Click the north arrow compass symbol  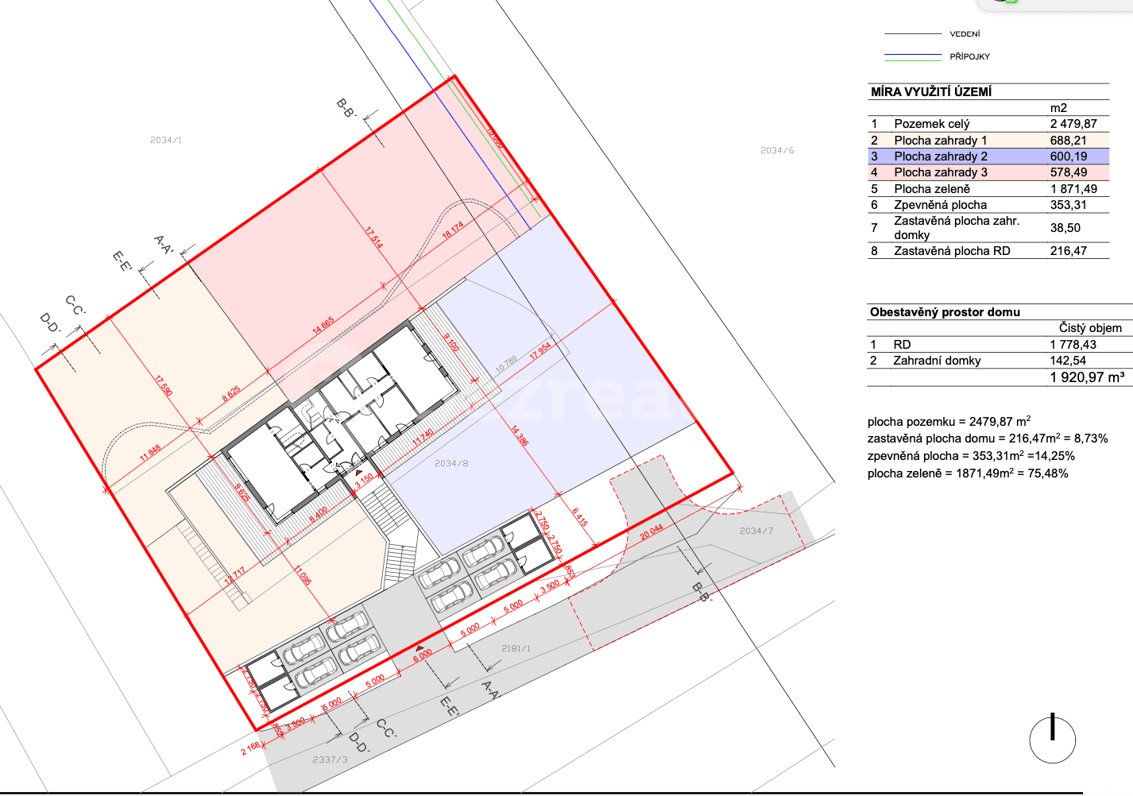[x=1053, y=739]
